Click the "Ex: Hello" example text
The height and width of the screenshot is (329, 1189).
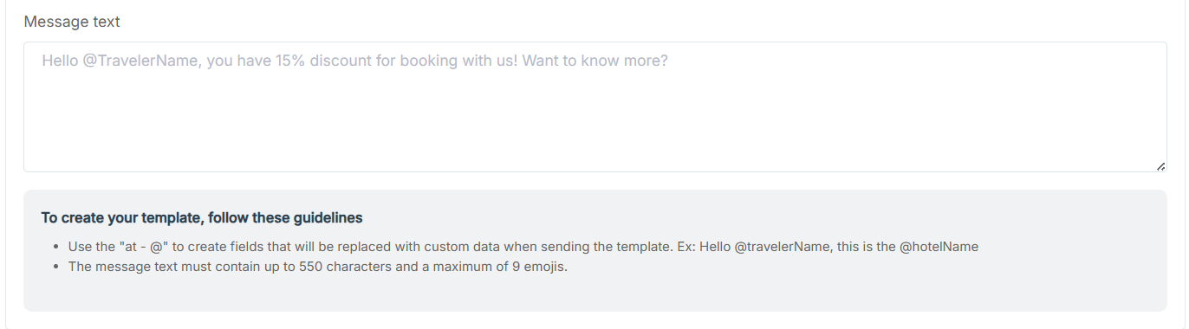pyautogui.click(x=702, y=247)
